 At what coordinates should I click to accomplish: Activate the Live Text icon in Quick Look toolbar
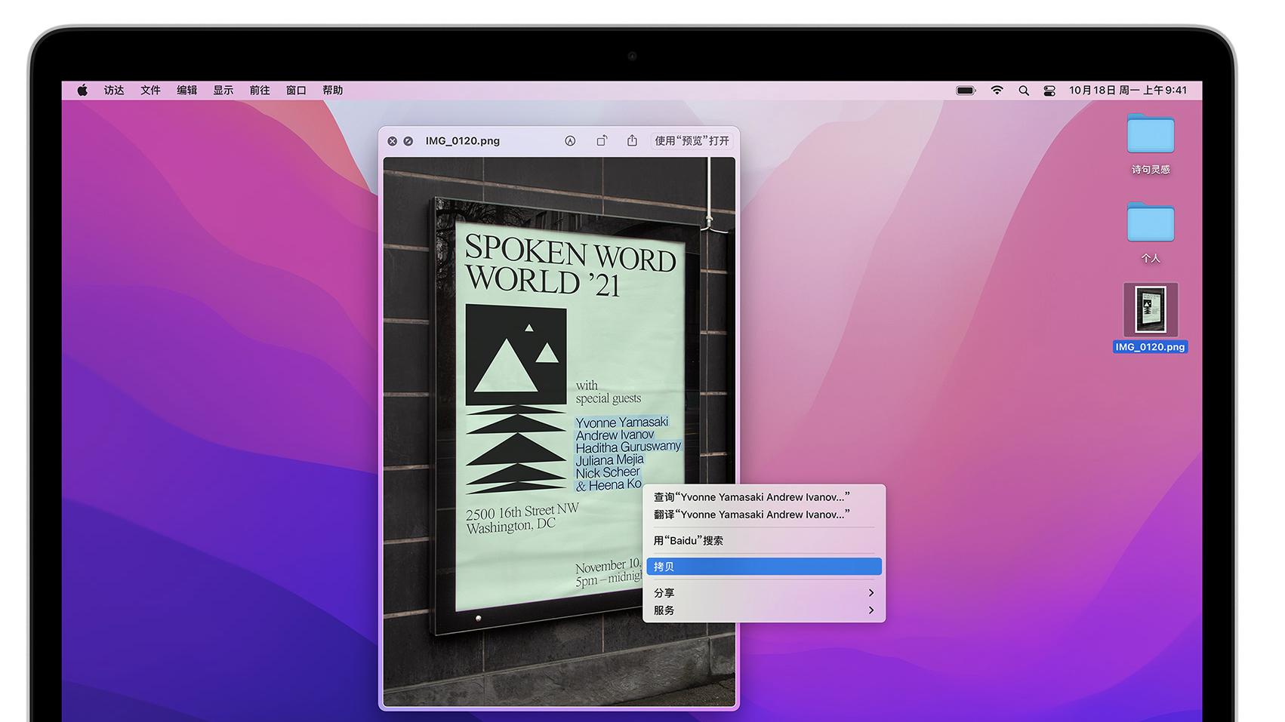(570, 141)
